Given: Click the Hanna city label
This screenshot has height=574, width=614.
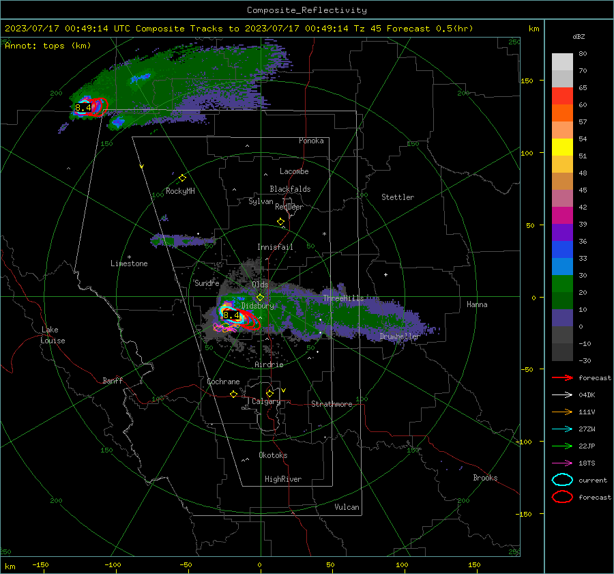Looking at the screenshot, I should (477, 304).
